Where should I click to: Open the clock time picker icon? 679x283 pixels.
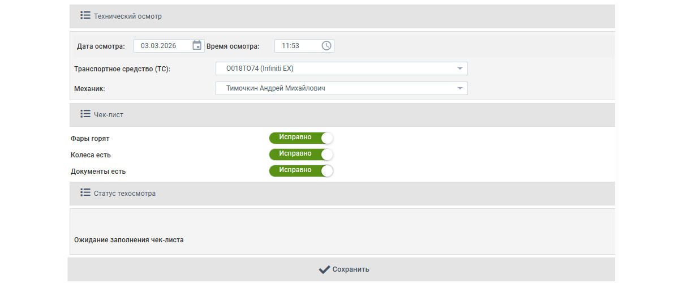tap(326, 46)
